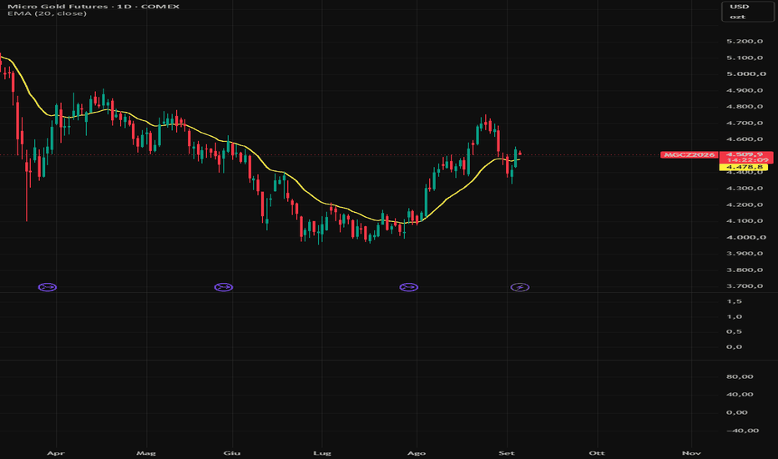Click the Lug label on time axis
The image size is (778, 459).
(322, 452)
